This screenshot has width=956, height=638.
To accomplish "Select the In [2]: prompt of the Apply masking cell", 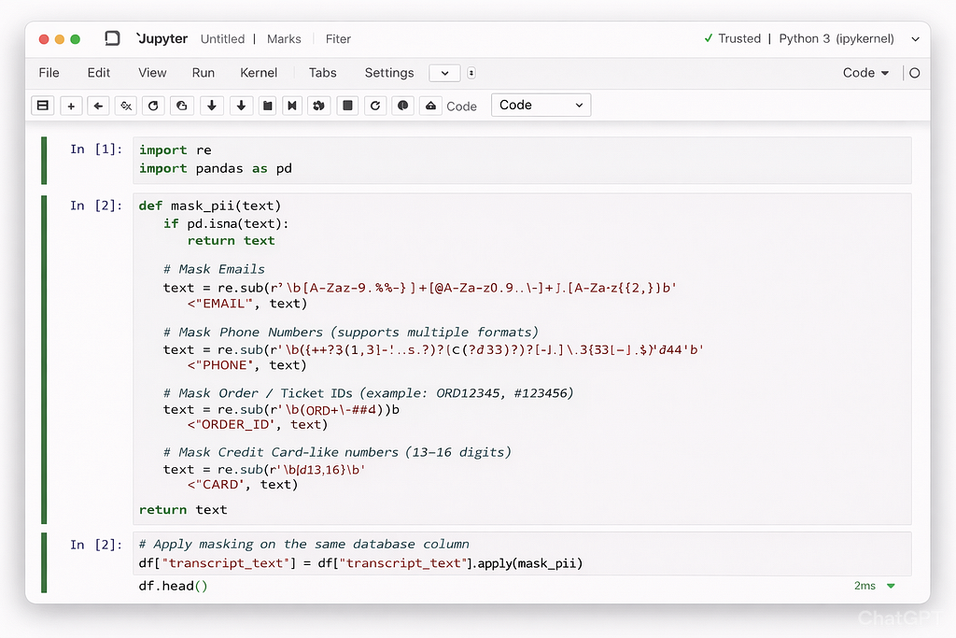I will tap(96, 545).
